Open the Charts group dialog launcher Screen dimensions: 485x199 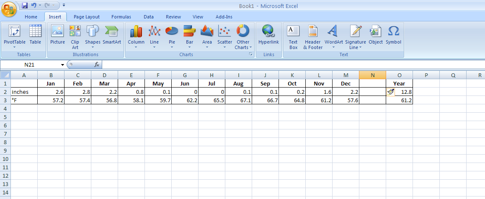pos(251,54)
